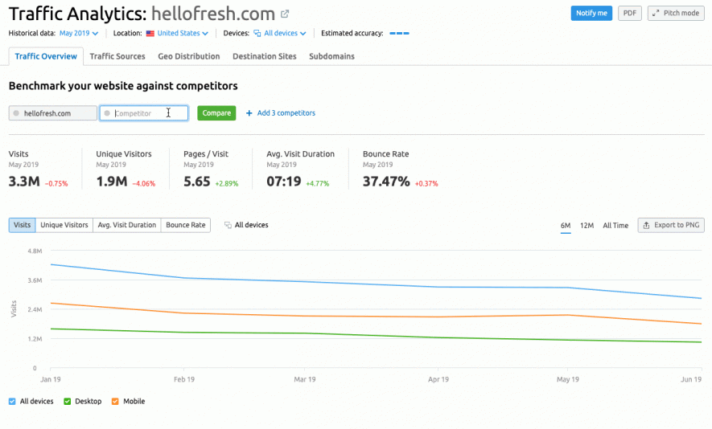Open the May 2019 historical data dropdown
Viewport: 712px width, 429px height.
tap(79, 34)
